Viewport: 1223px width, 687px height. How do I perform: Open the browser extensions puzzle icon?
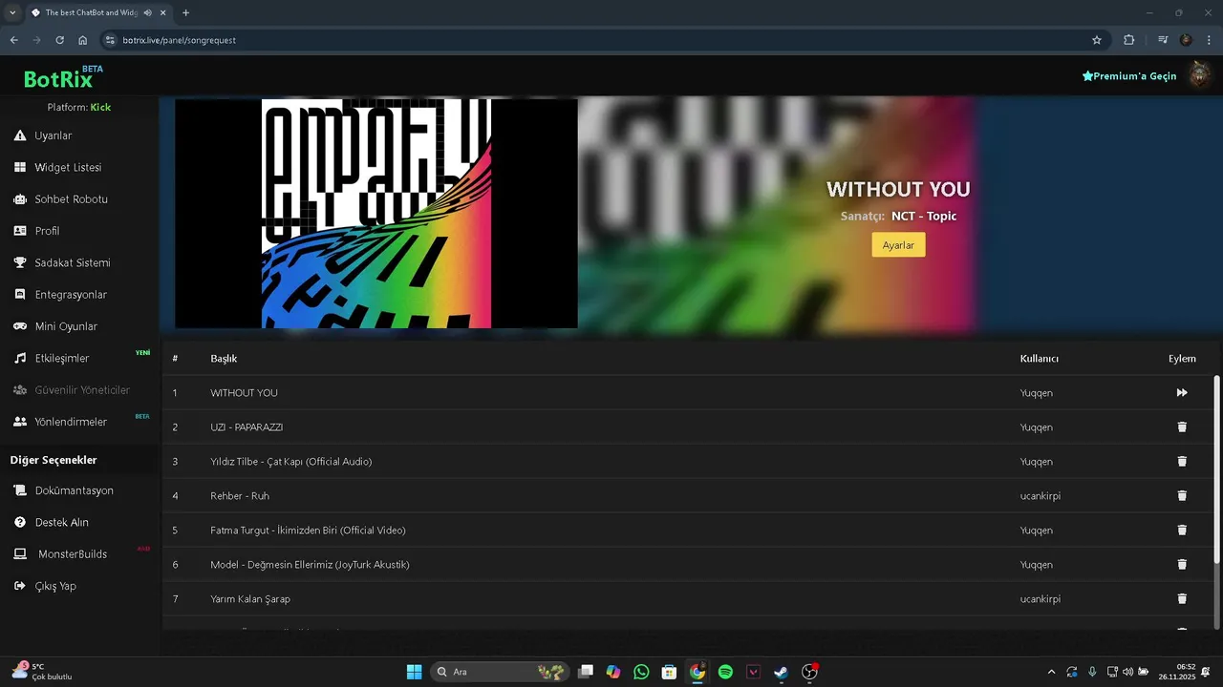tap(1129, 40)
